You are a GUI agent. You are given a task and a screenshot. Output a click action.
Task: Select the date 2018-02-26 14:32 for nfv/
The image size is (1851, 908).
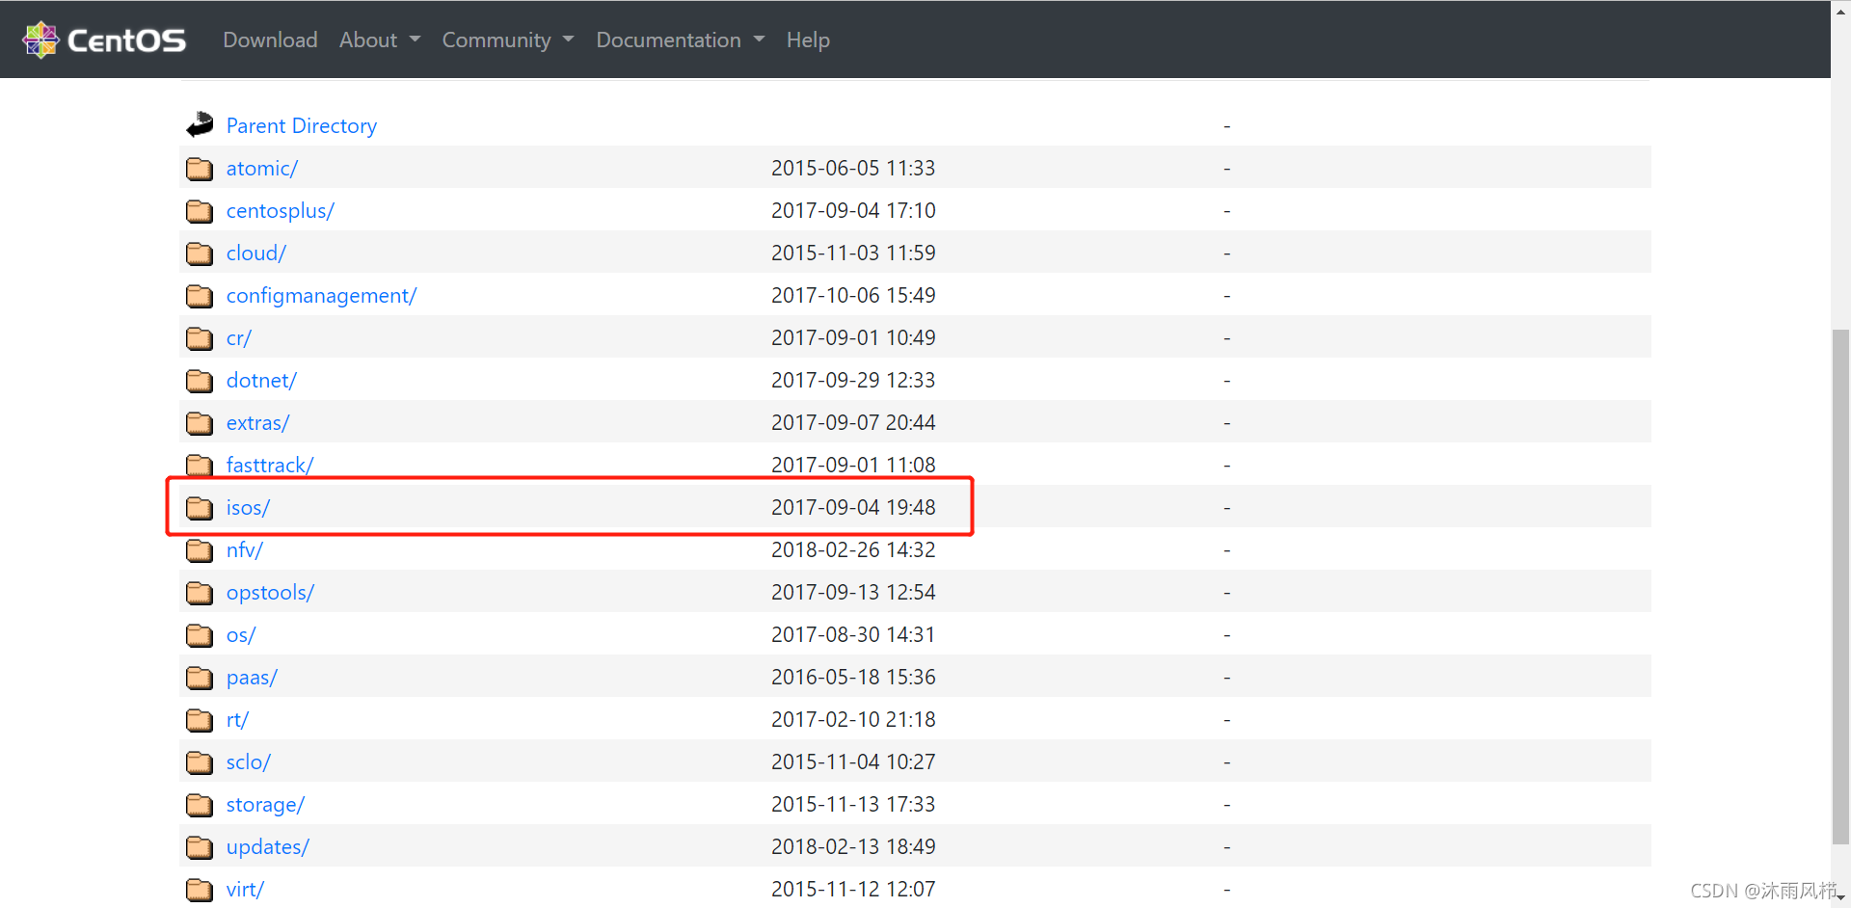[x=853, y=550]
